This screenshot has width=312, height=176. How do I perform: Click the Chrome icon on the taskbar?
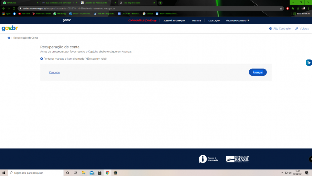pyautogui.click(x=107, y=173)
